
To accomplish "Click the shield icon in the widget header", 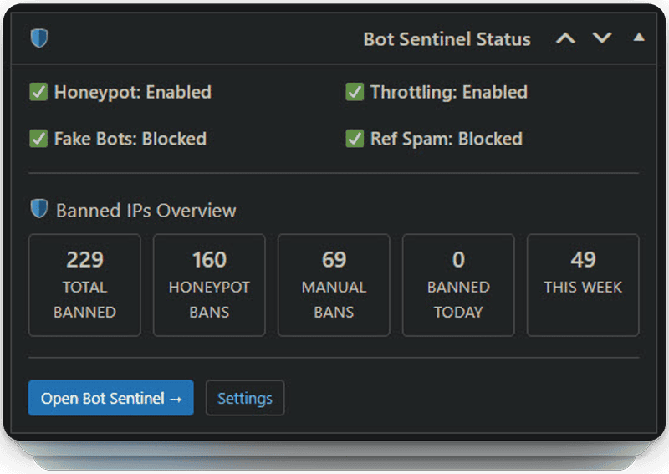I will [39, 38].
